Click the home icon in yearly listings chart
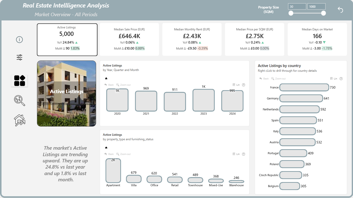This screenshot has width=353, height=198. tap(106, 78)
